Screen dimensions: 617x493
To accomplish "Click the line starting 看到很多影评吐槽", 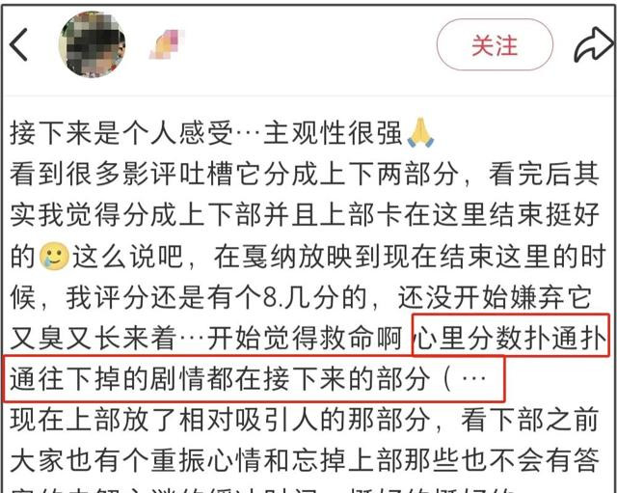I will [x=305, y=174].
